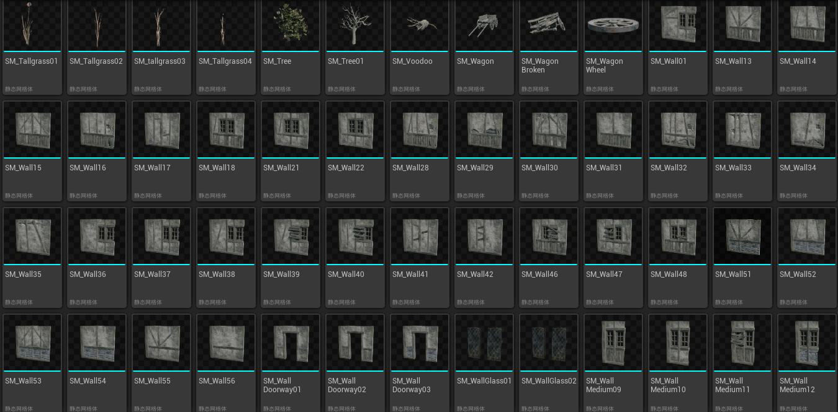
Task: Select the SM_Wagon cart thumbnail
Action: pos(484,25)
